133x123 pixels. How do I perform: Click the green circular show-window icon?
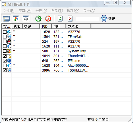pyautogui.click(x=38, y=19)
